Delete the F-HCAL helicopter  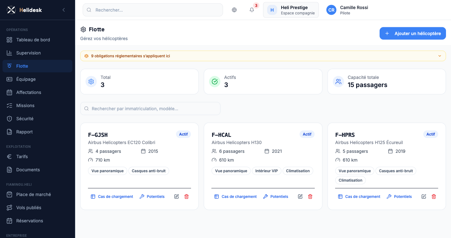[x=310, y=197]
